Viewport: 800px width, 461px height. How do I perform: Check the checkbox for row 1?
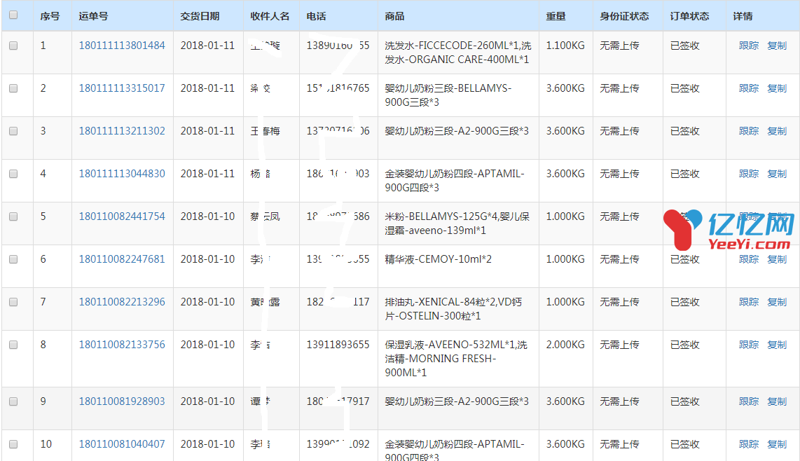[13, 46]
